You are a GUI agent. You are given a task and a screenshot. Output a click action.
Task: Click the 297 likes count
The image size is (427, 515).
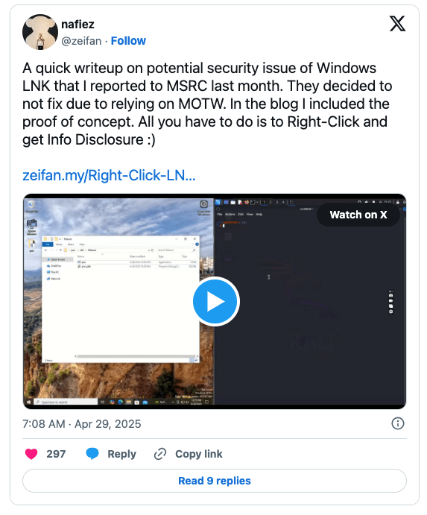pos(56,454)
